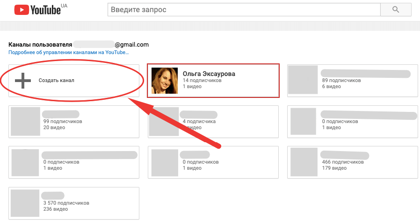Click the plus icon for Создать канал
This screenshot has width=420, height=221.
pyautogui.click(x=23, y=80)
